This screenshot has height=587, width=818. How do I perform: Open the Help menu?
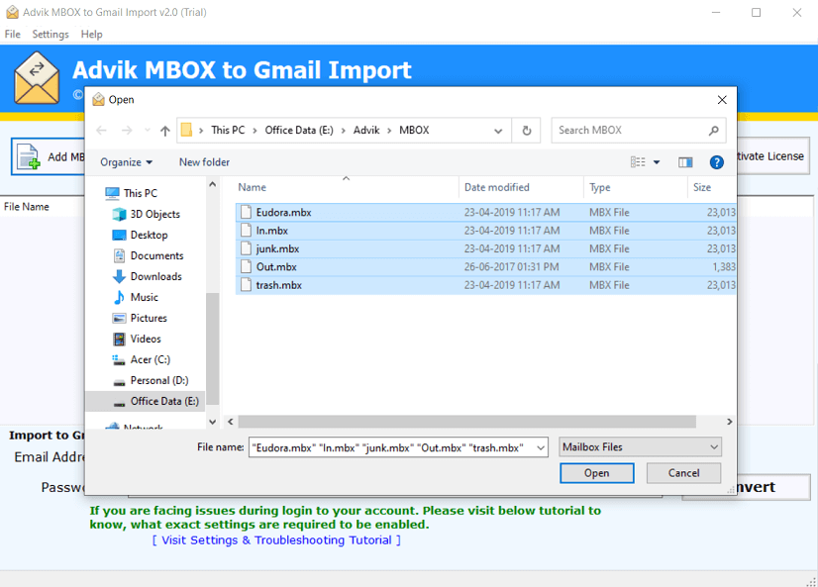point(91,33)
